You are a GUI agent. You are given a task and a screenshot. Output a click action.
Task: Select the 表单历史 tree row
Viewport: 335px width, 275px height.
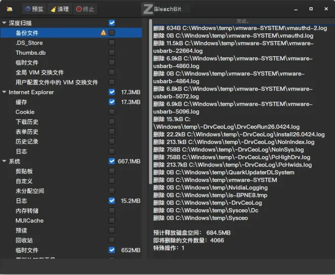point(71,132)
